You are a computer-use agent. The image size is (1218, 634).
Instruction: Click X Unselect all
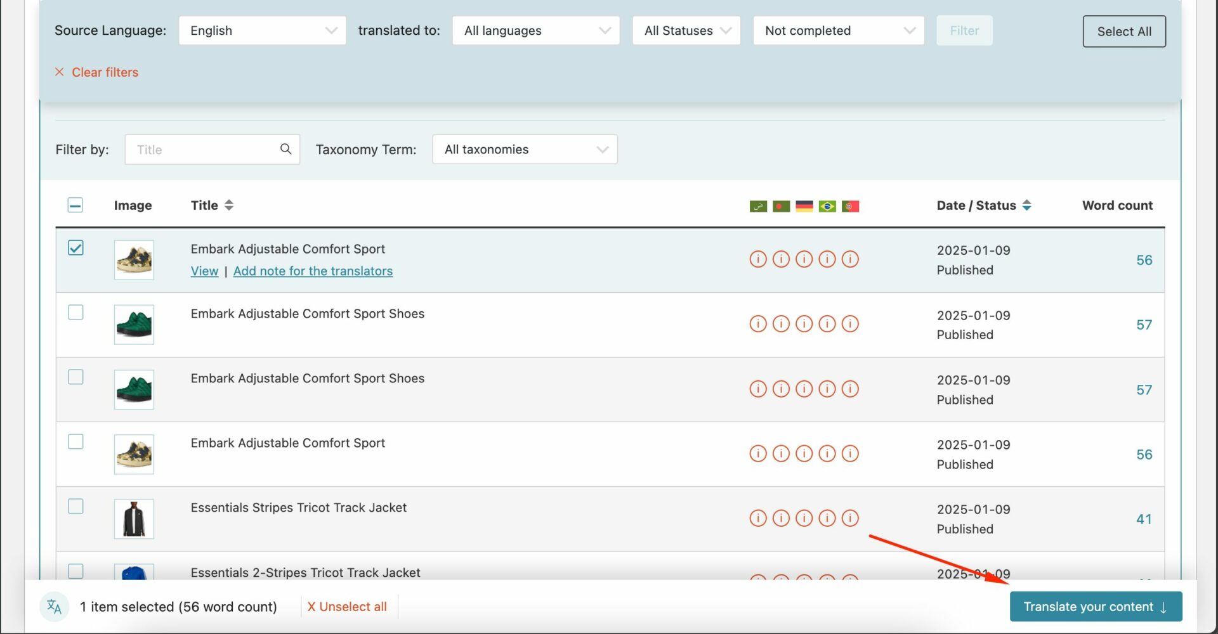pos(347,607)
